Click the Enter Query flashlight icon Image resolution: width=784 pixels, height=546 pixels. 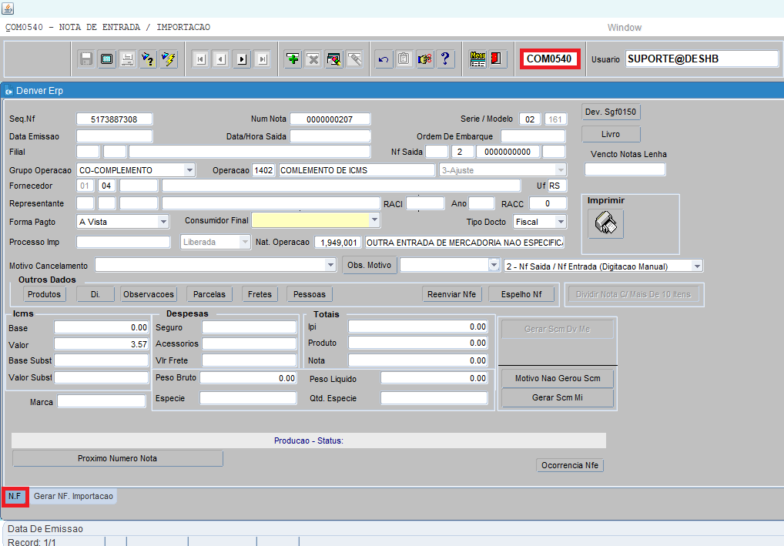pos(148,59)
